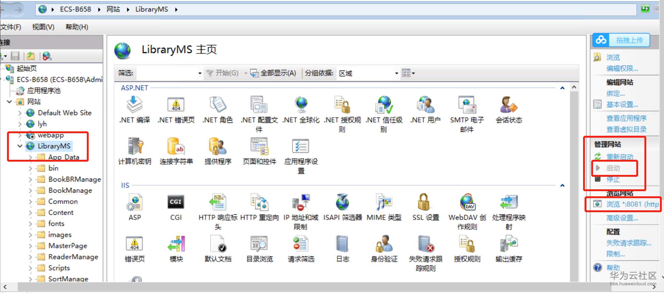Select the 起始页 tree item
This screenshot has width=664, height=293.
click(x=27, y=69)
